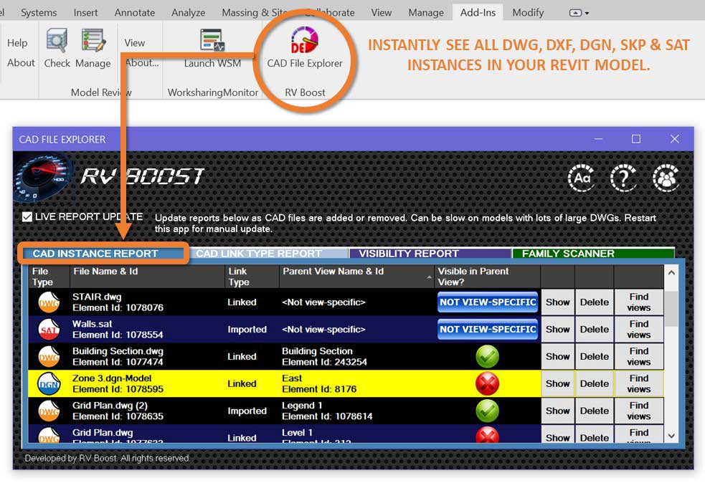Viewport: 705px width, 483px height.
Task: Find views for Walls.sat
Action: click(639, 330)
